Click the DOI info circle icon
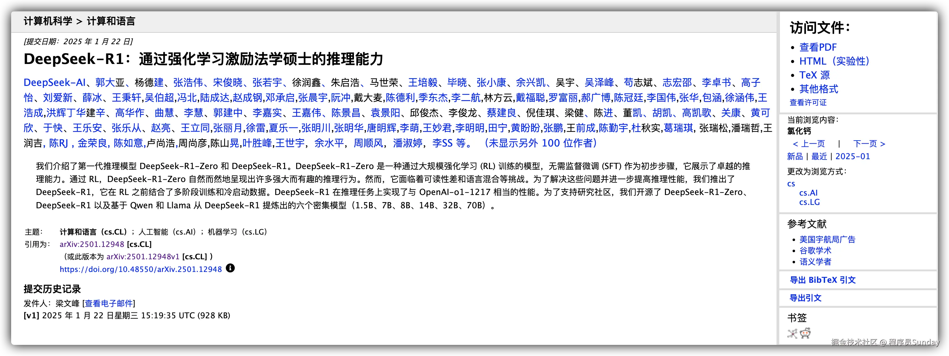Screen dimensions: 949x356 (x=230, y=268)
